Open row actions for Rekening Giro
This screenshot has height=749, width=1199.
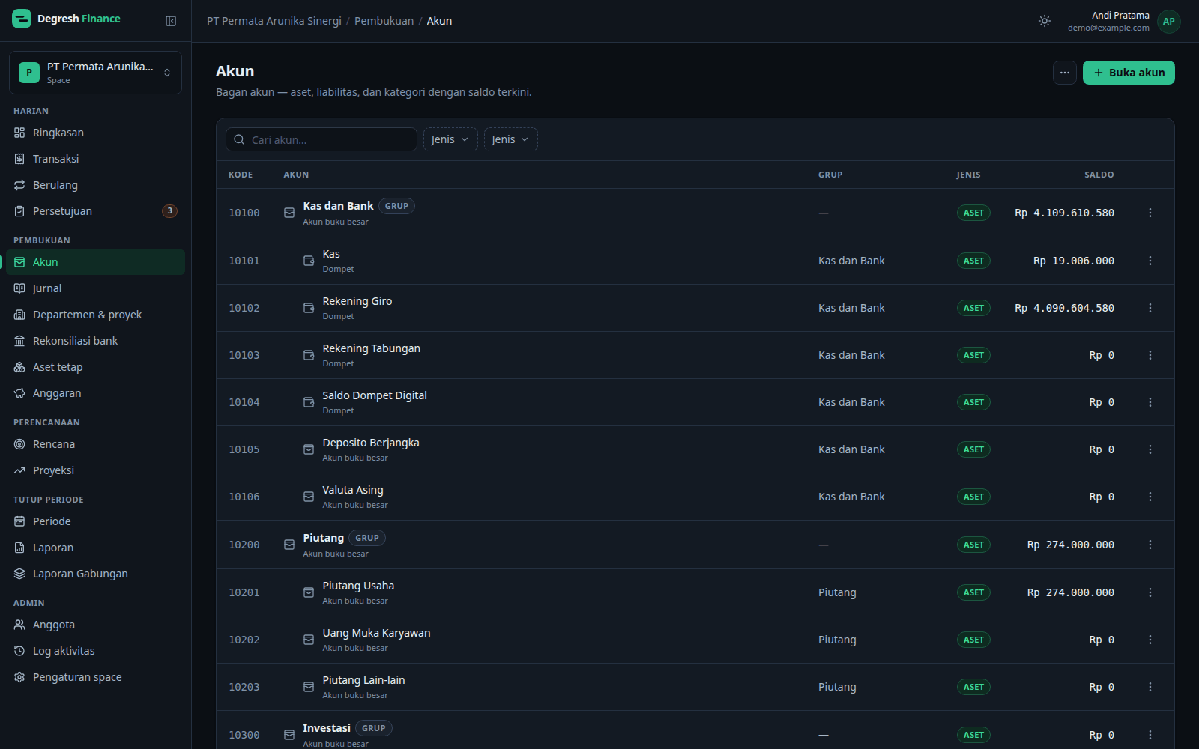[x=1150, y=308]
